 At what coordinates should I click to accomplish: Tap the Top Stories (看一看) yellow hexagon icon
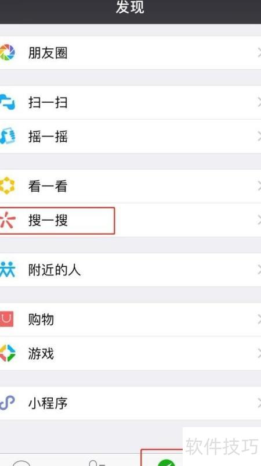(x=7, y=186)
